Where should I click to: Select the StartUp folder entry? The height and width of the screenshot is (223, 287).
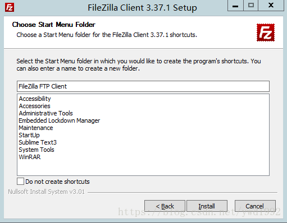click(x=29, y=135)
